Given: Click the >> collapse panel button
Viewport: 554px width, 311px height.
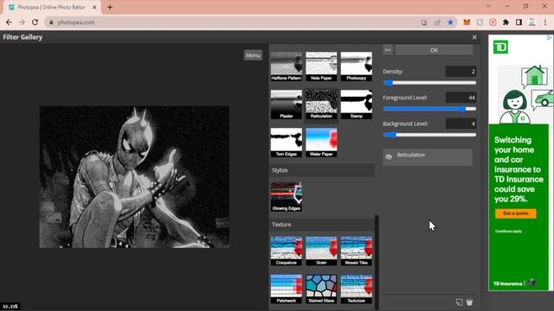Looking at the screenshot, I should click(x=388, y=50).
